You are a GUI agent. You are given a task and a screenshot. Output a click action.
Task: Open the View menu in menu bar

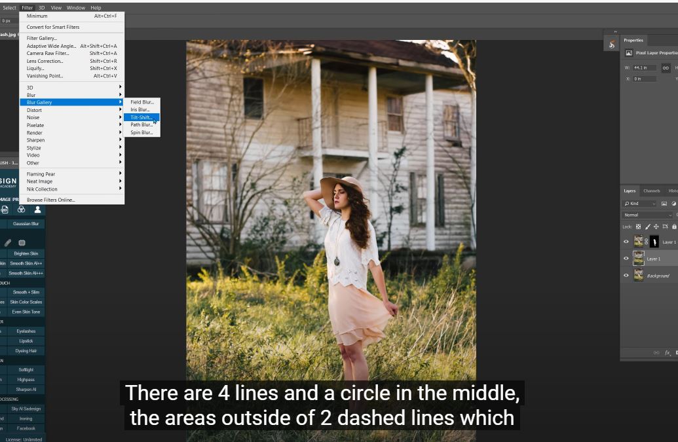(x=56, y=8)
